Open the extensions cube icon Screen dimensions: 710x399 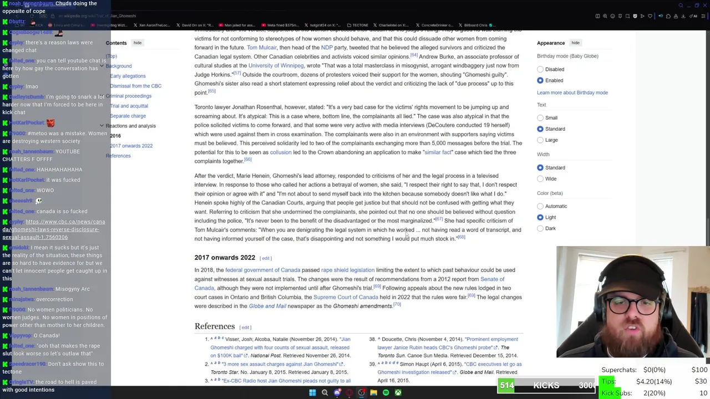point(668,16)
